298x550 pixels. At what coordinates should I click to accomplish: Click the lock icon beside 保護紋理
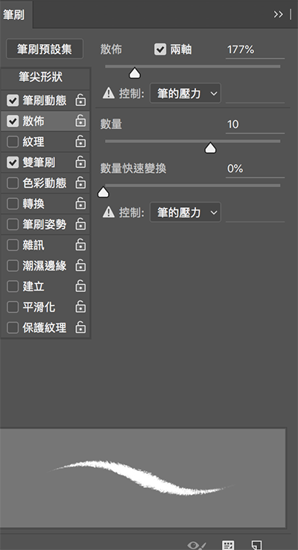click(80, 327)
